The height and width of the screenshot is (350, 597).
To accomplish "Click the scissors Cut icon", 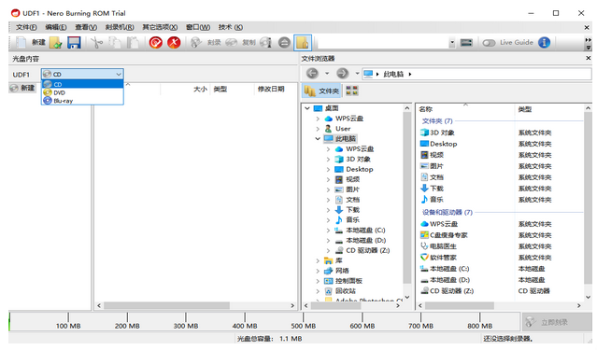I will coord(96,43).
